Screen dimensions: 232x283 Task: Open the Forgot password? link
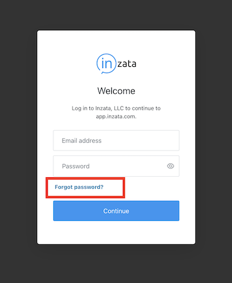(79, 187)
